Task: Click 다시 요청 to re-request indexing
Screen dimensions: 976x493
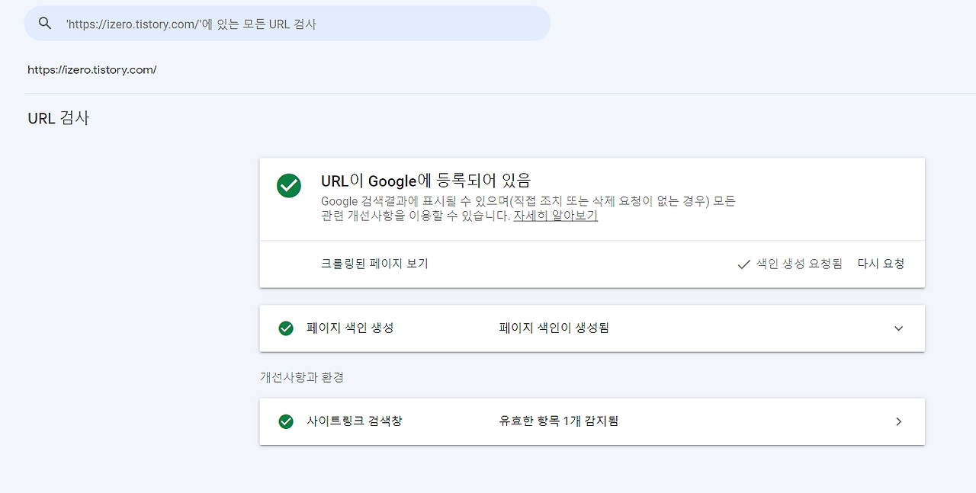Action: point(881,264)
